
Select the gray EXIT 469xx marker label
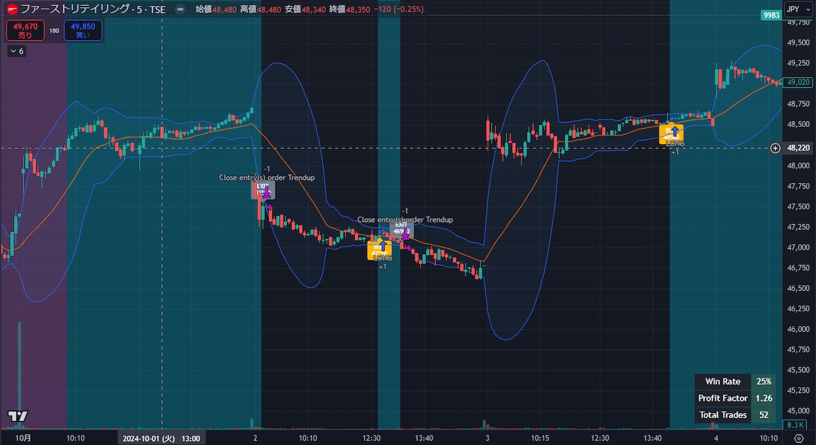401,230
